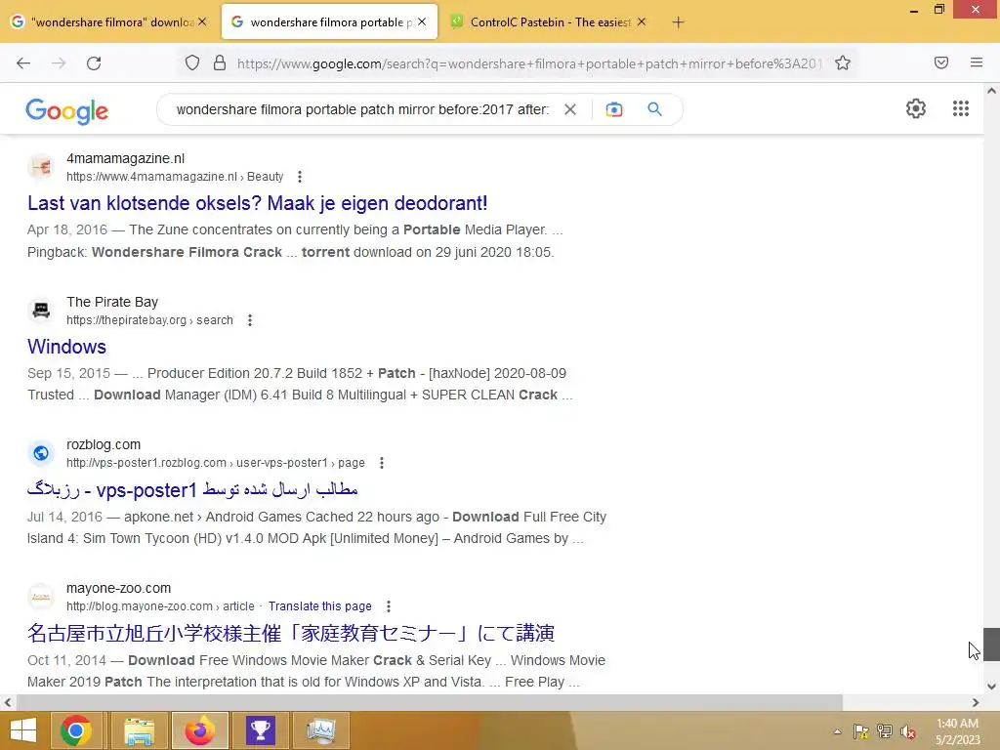View site security padlock information
The image size is (1000, 750).
[220, 63]
